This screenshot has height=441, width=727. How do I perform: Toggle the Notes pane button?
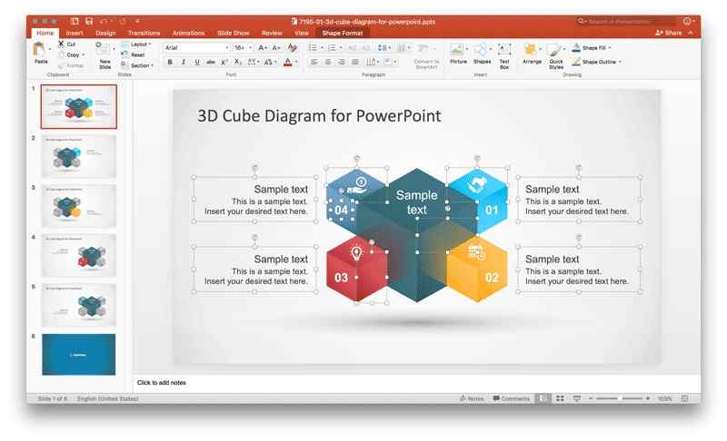[x=472, y=398]
